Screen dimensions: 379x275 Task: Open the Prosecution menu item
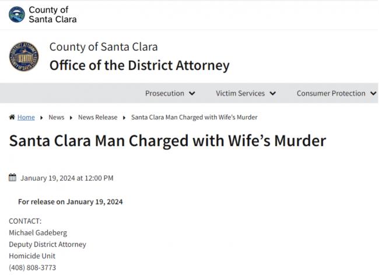tap(164, 93)
